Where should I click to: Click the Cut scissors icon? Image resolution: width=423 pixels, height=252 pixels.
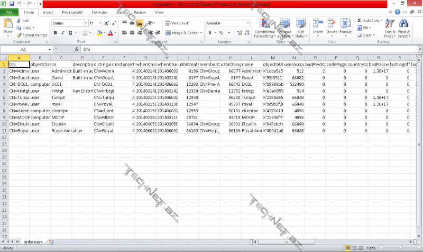19,21
